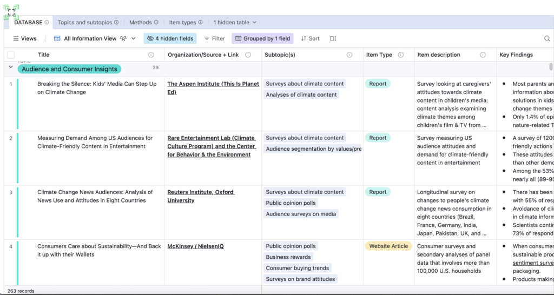Open the Views sidebar toggle
The width and height of the screenshot is (554, 295).
(x=24, y=39)
